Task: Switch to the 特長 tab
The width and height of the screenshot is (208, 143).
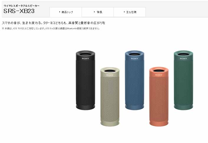Action: coord(98,12)
